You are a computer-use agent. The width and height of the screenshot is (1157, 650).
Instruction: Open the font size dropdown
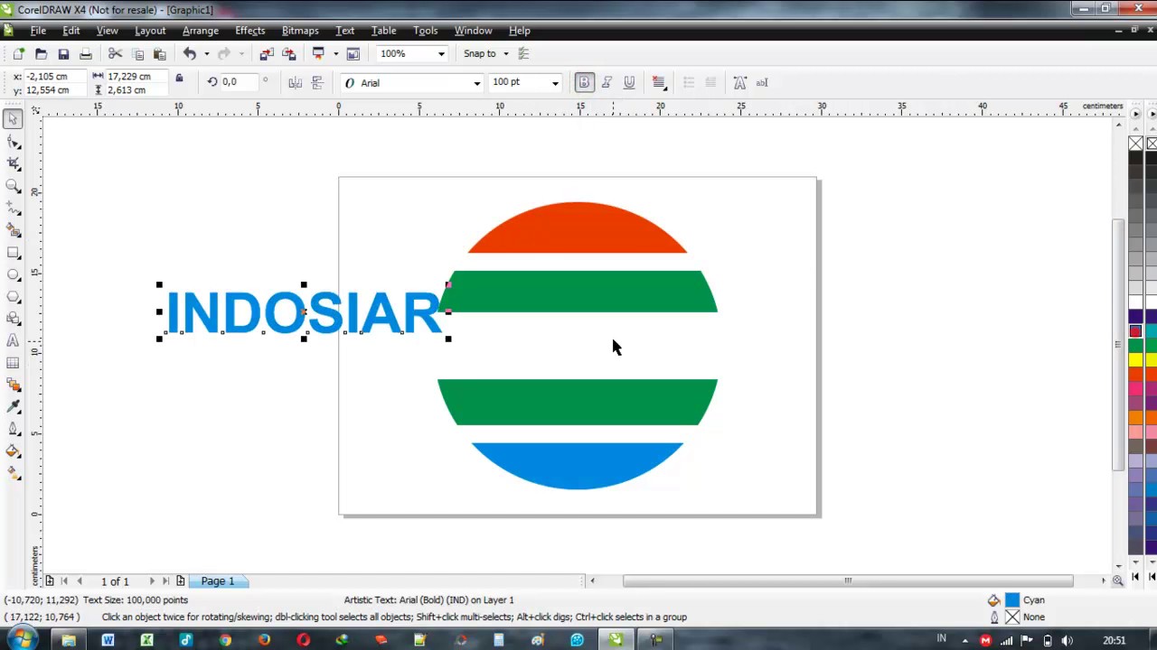[555, 83]
